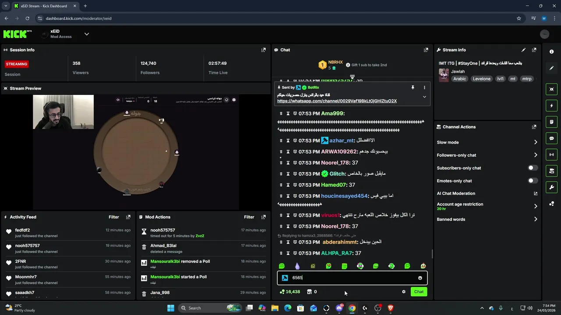This screenshot has height=315, width=561.
Task: Click moderator name ZvzZ
Action: pyautogui.click(x=200, y=236)
